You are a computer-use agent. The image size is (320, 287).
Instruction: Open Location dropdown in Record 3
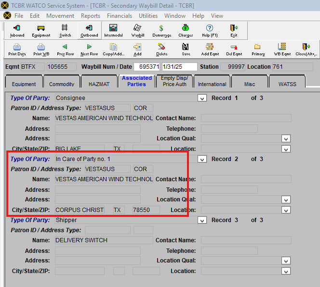(286, 271)
